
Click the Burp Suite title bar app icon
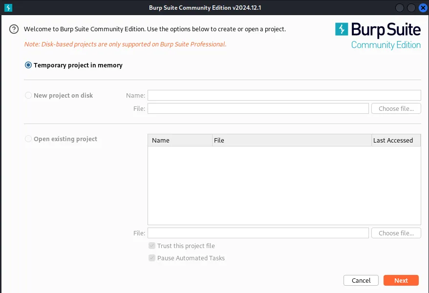pyautogui.click(x=8, y=8)
